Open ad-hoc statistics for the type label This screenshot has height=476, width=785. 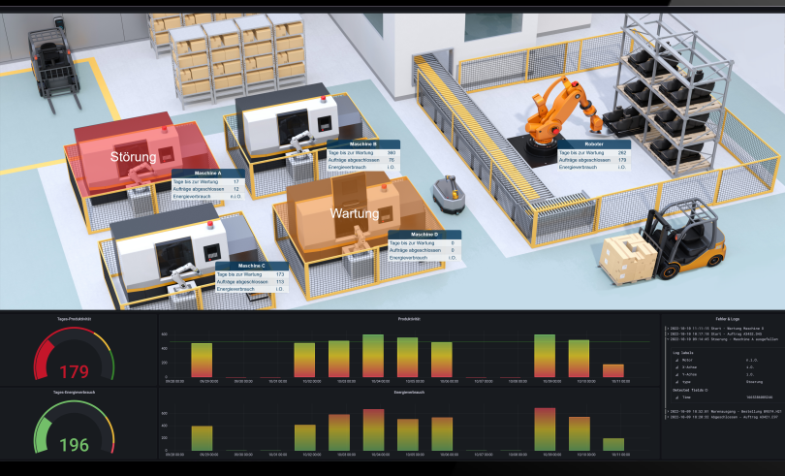click(676, 384)
